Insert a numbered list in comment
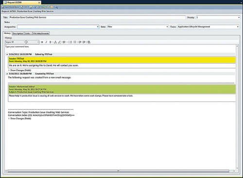 click(x=71, y=42)
